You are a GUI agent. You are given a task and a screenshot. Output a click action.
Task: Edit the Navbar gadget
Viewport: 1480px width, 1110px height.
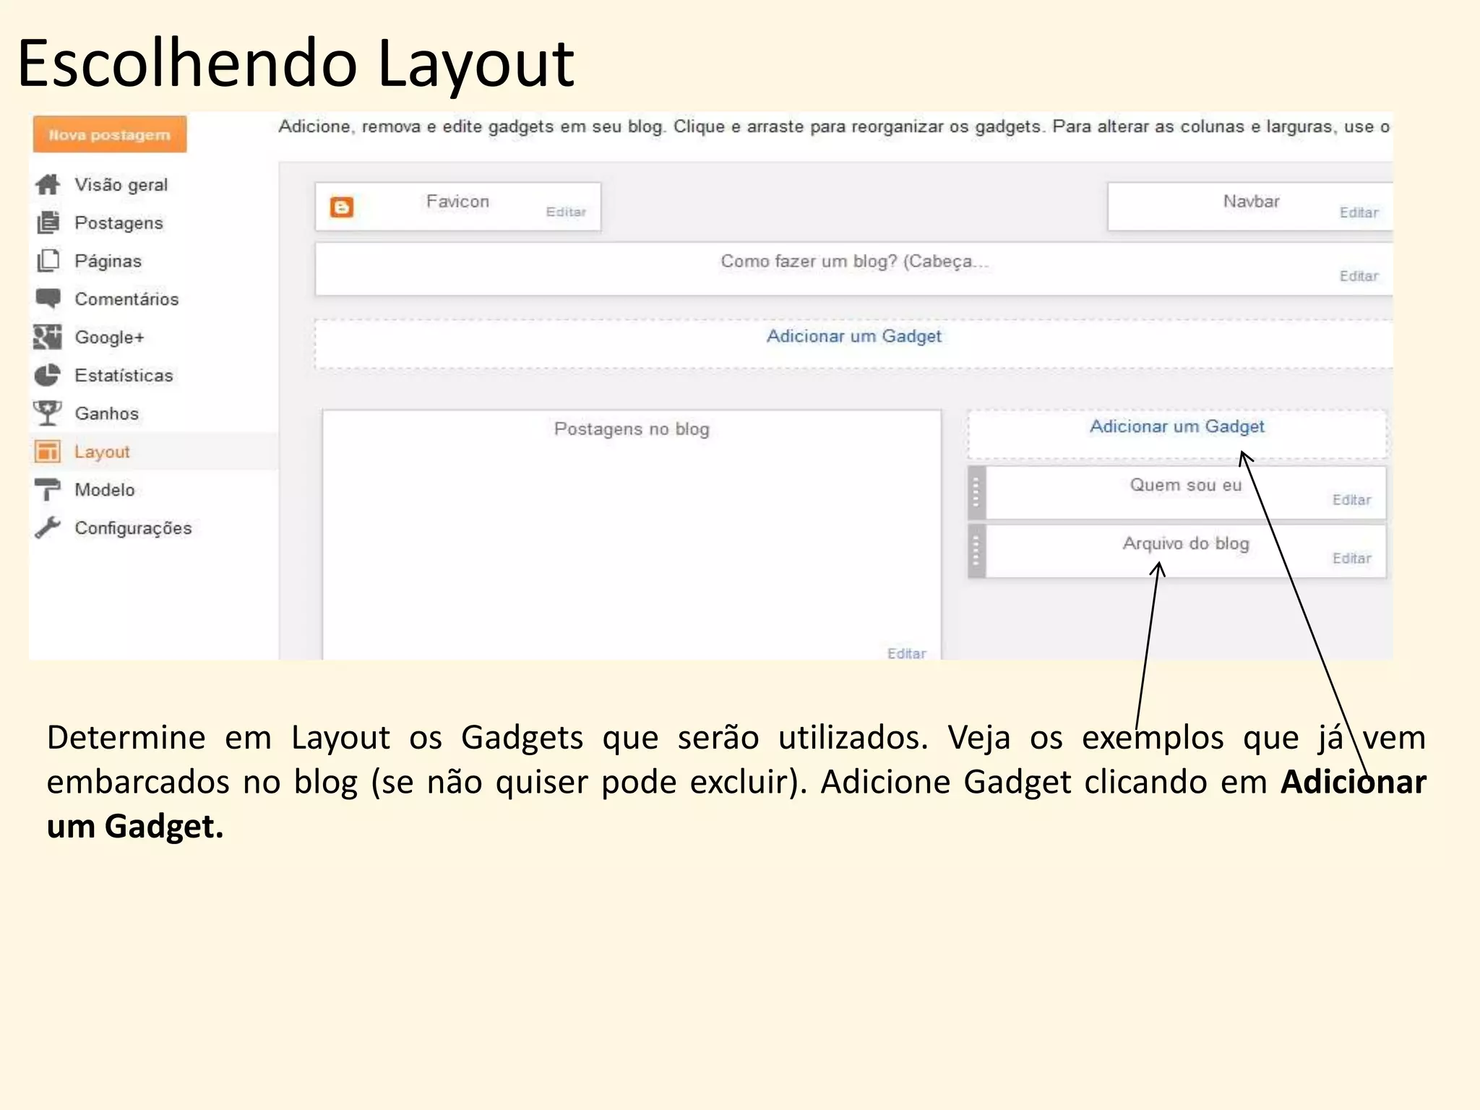[x=1359, y=212]
